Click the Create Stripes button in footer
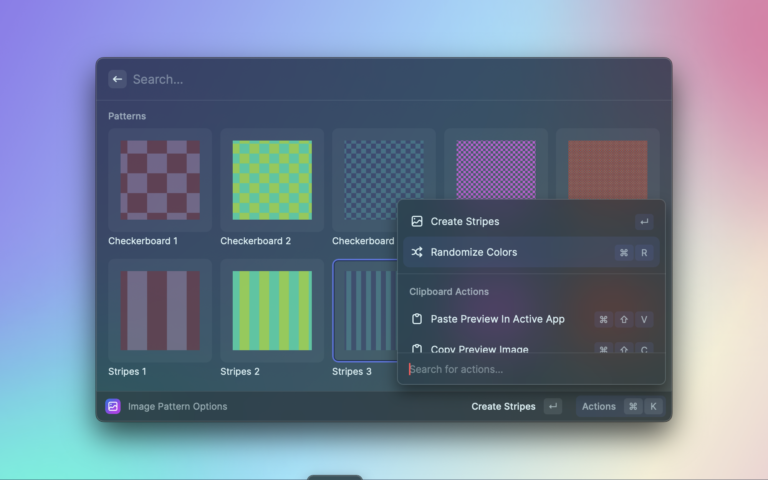The width and height of the screenshot is (768, 480). 516,406
